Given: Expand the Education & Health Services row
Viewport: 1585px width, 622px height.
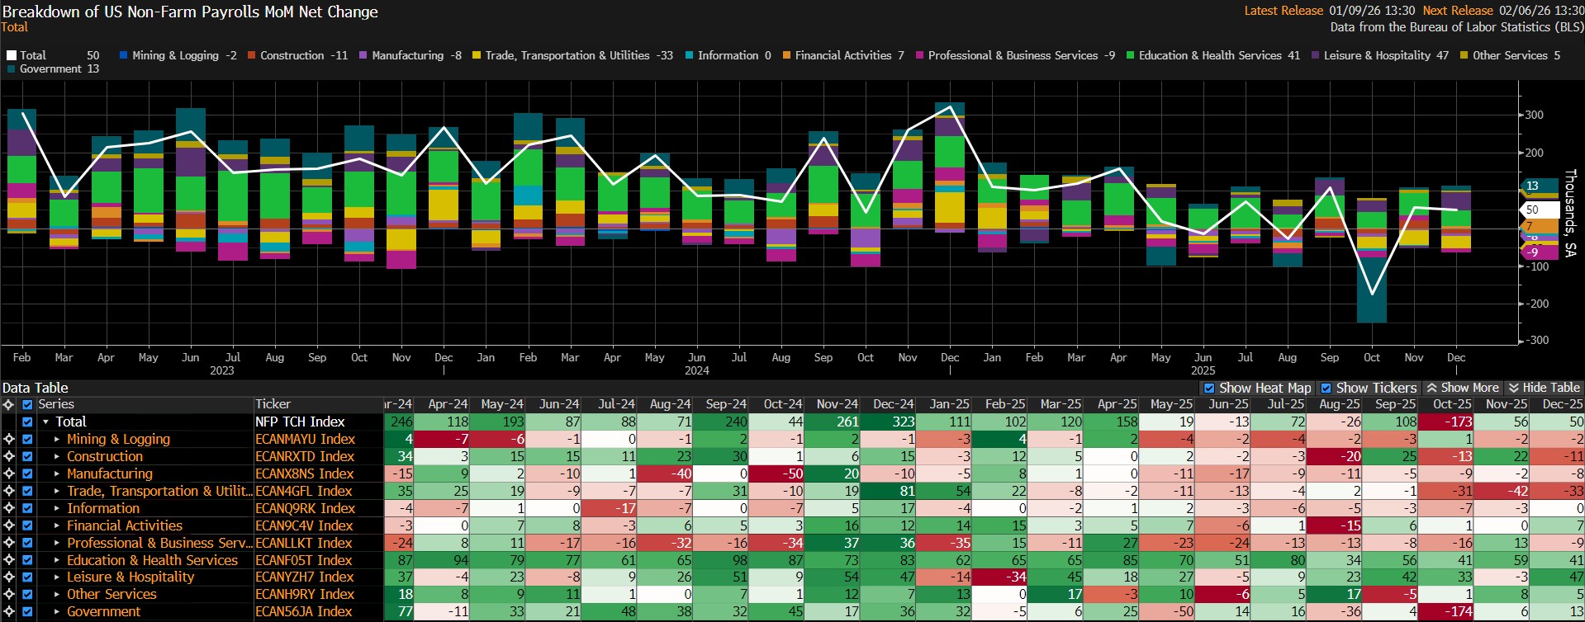Looking at the screenshot, I should click(57, 560).
